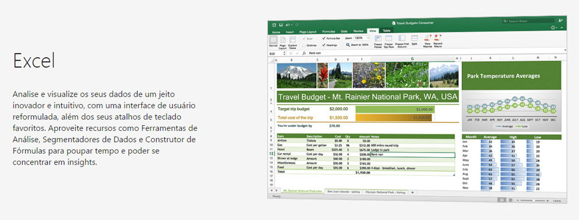Viewport: 579px width, 220px height.
Task: Enable the Gridlines checkbox
Action: [x=304, y=45]
